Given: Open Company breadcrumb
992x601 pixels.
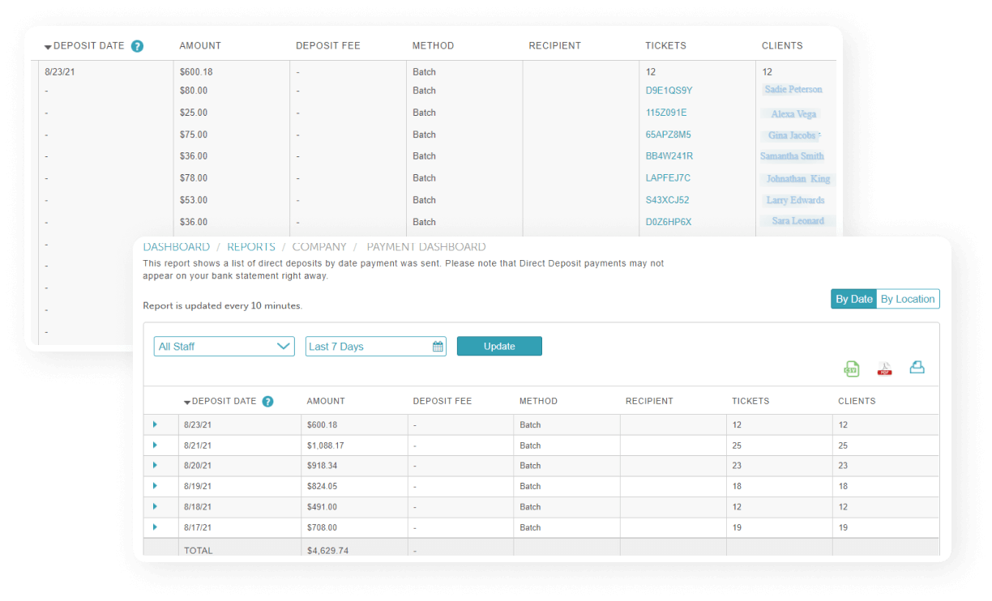Looking at the screenshot, I should (319, 247).
